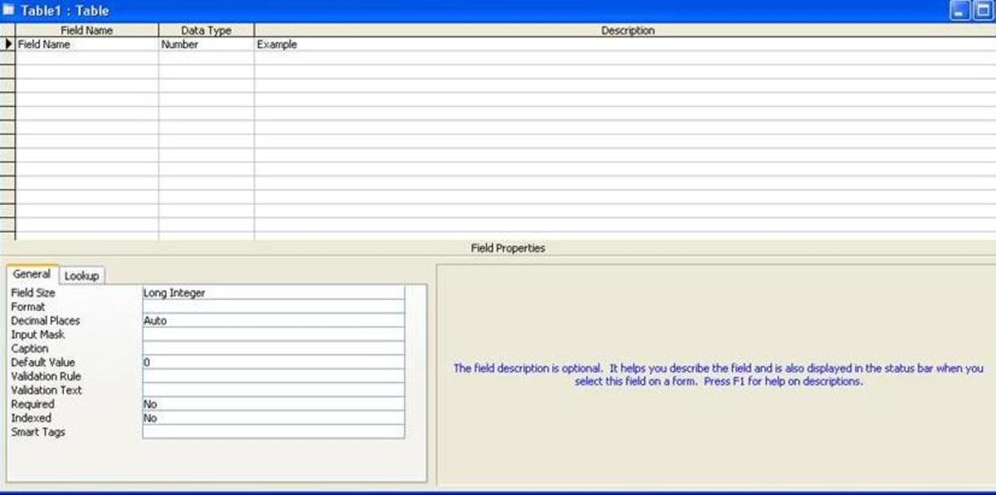This screenshot has width=996, height=495.
Task: Minimize the Table1 table window
Action: [x=961, y=11]
